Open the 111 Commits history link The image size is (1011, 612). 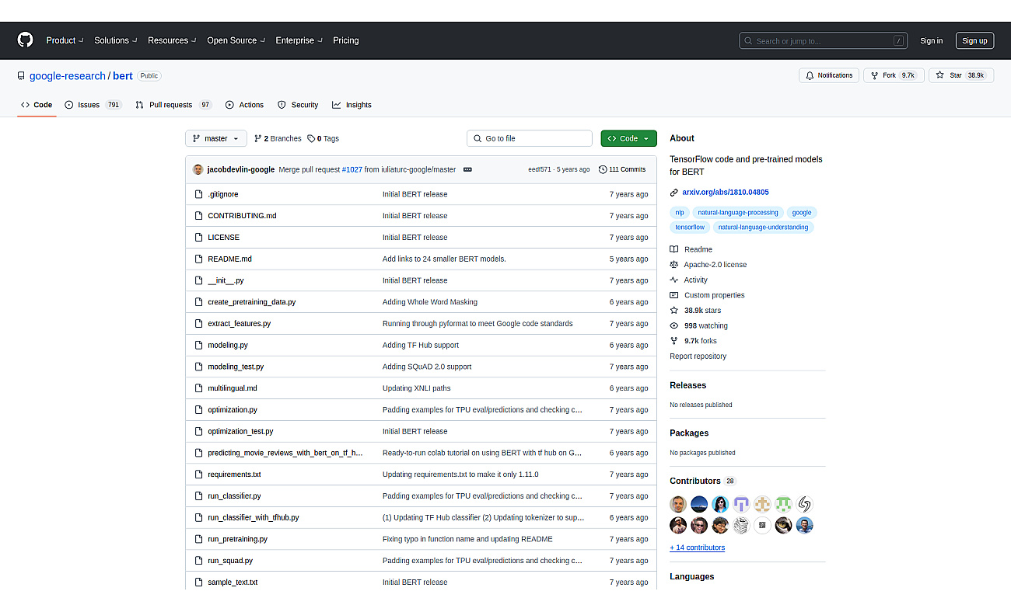(622, 169)
